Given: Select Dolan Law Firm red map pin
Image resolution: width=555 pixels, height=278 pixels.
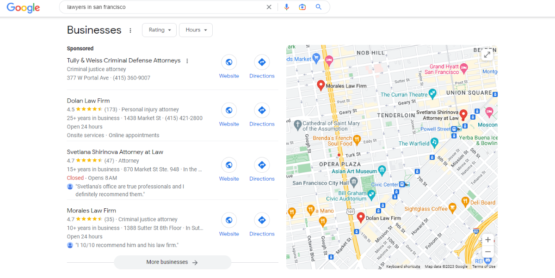Looking at the screenshot, I should 361,218.
